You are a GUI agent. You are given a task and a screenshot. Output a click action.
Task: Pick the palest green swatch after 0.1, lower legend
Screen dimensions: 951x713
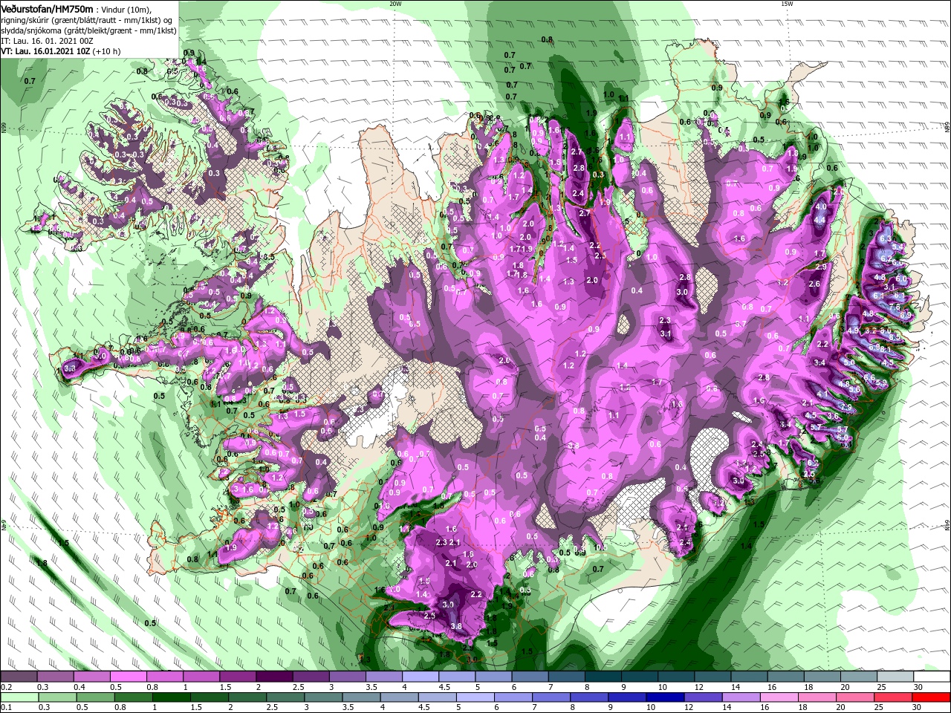coord(19,697)
